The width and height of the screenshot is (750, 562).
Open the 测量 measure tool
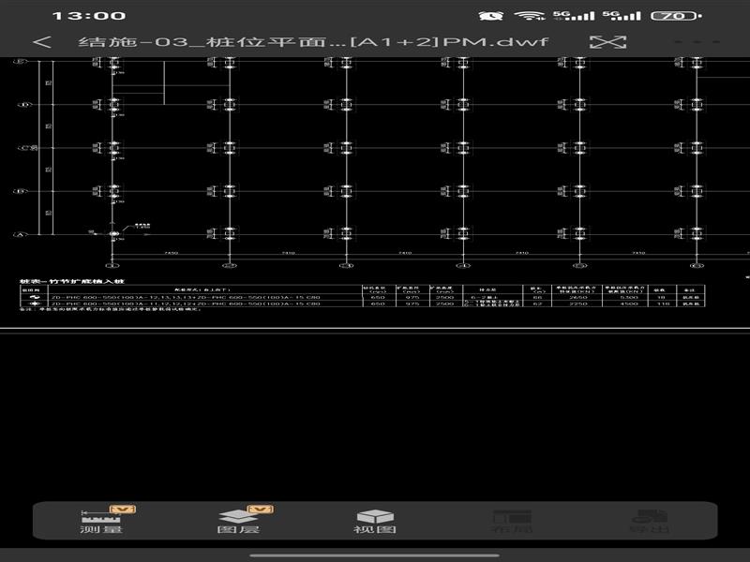pos(101,520)
